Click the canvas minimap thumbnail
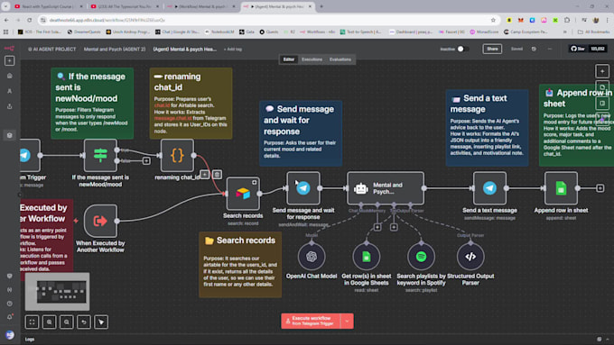The height and width of the screenshot is (345, 614). tap(57, 292)
